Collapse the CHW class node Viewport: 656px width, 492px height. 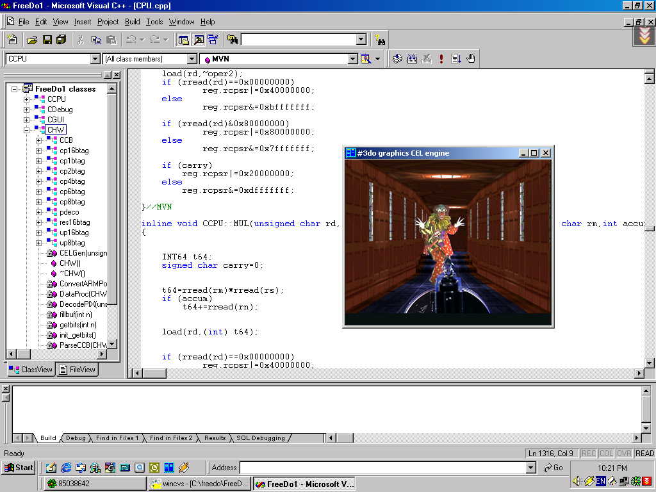point(26,130)
